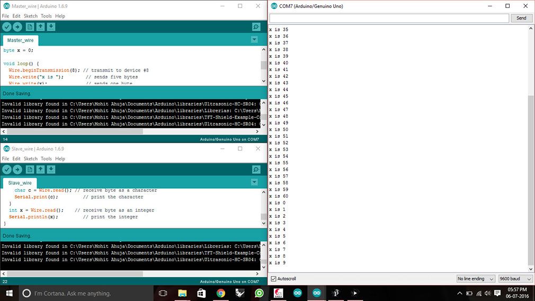Click Send button in Serial Monitor
The width and height of the screenshot is (535, 301).
click(x=521, y=18)
